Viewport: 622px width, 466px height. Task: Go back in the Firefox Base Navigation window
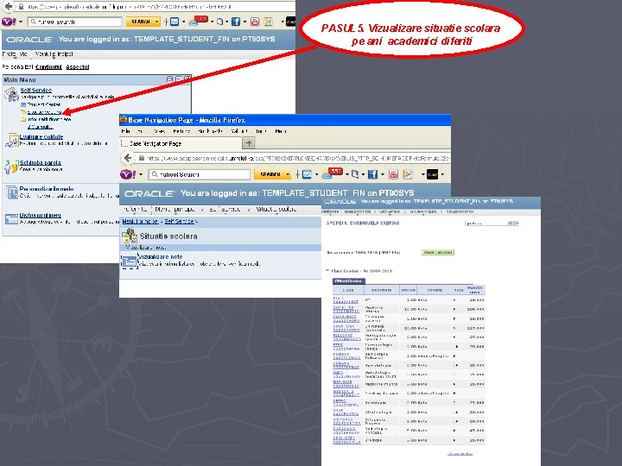click(128, 158)
